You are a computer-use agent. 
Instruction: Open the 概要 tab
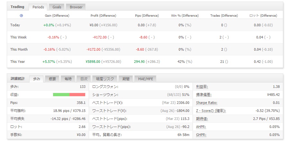coord(52,79)
